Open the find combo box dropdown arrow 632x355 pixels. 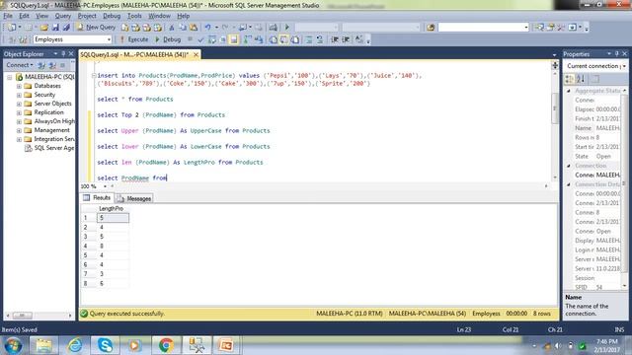[525, 27]
